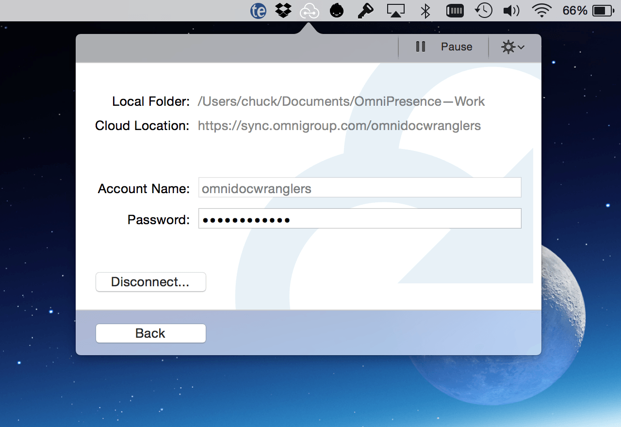Open the smiling face menu bar icon
Screen dimensions: 621x427
click(x=337, y=11)
